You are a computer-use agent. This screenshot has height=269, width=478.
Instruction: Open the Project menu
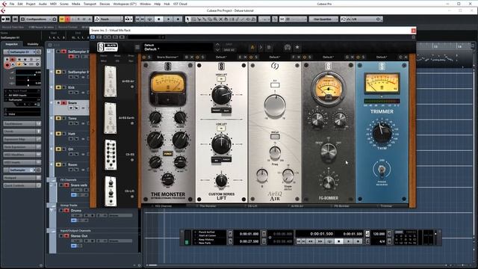[31, 4]
